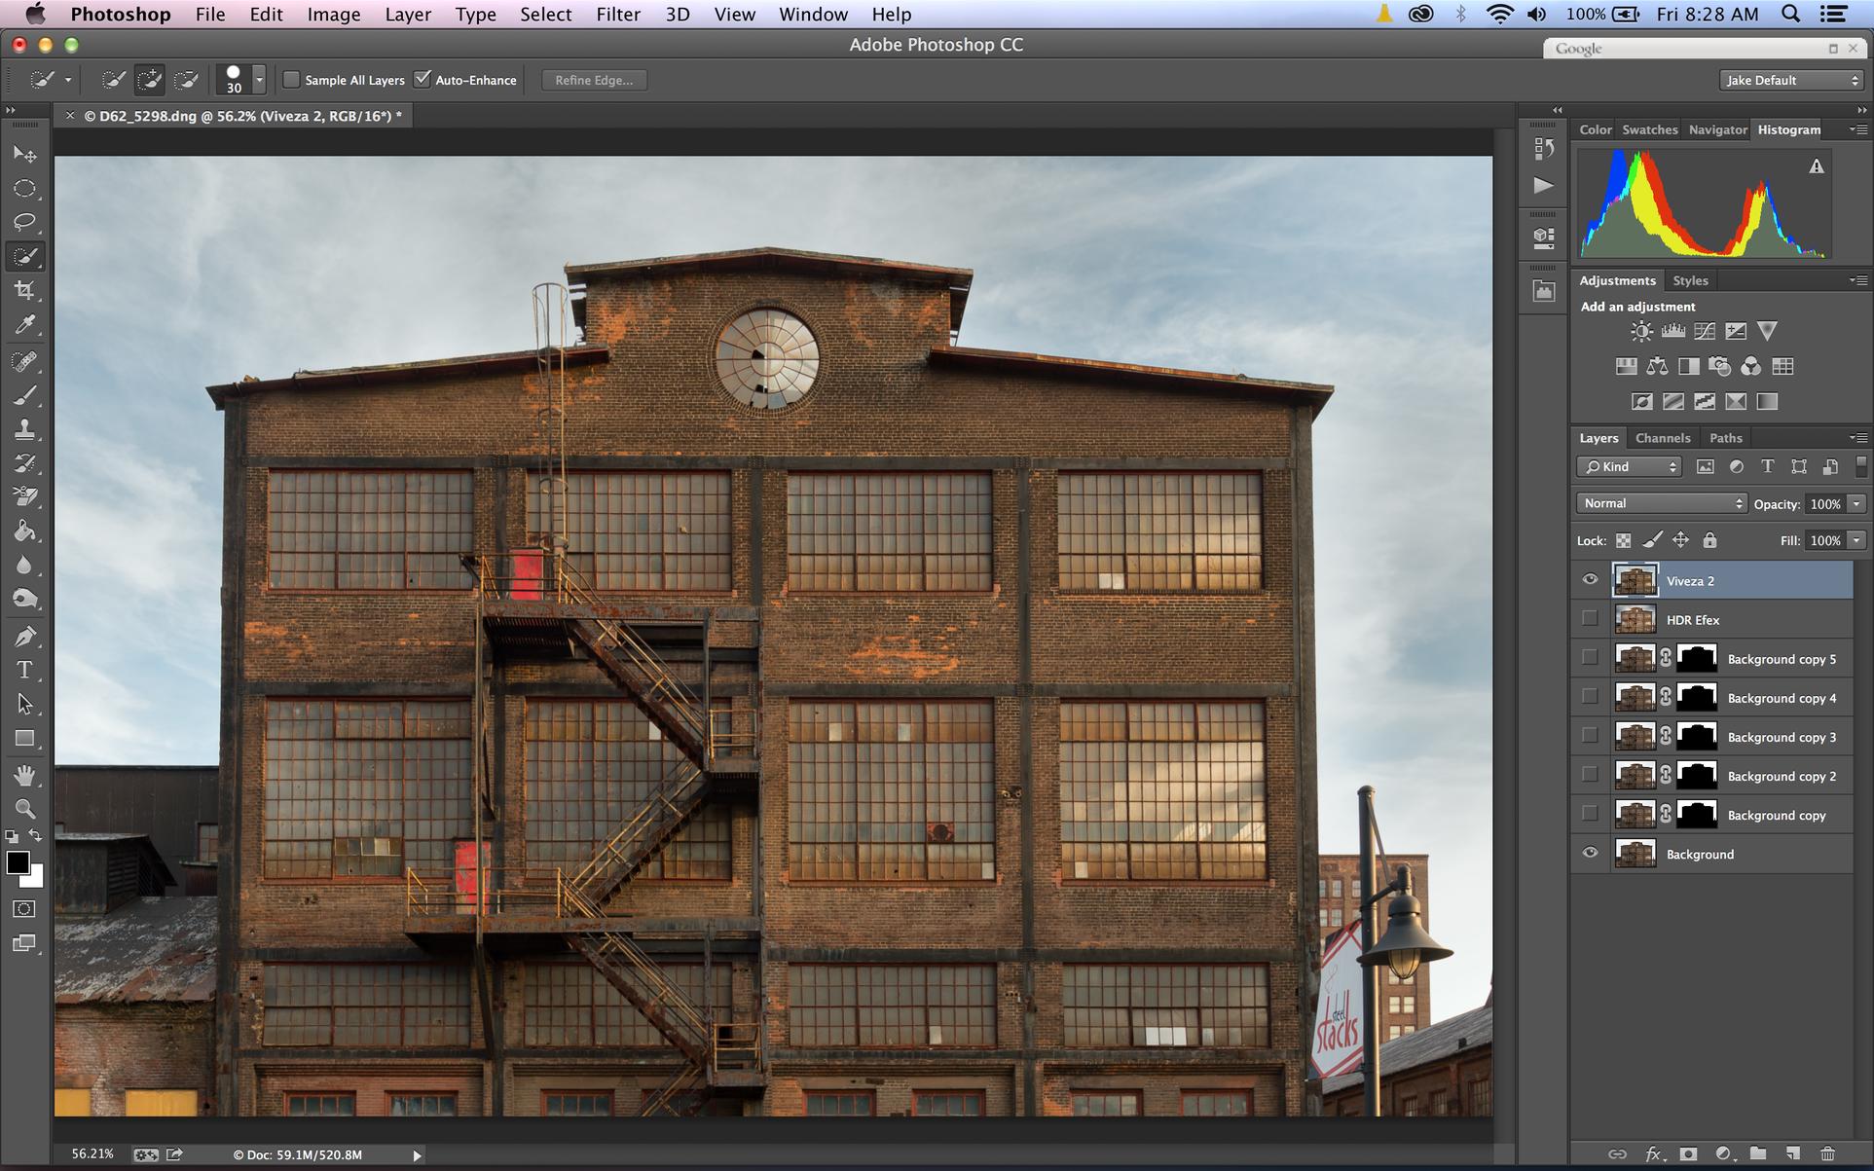Select the Crop tool

point(24,290)
